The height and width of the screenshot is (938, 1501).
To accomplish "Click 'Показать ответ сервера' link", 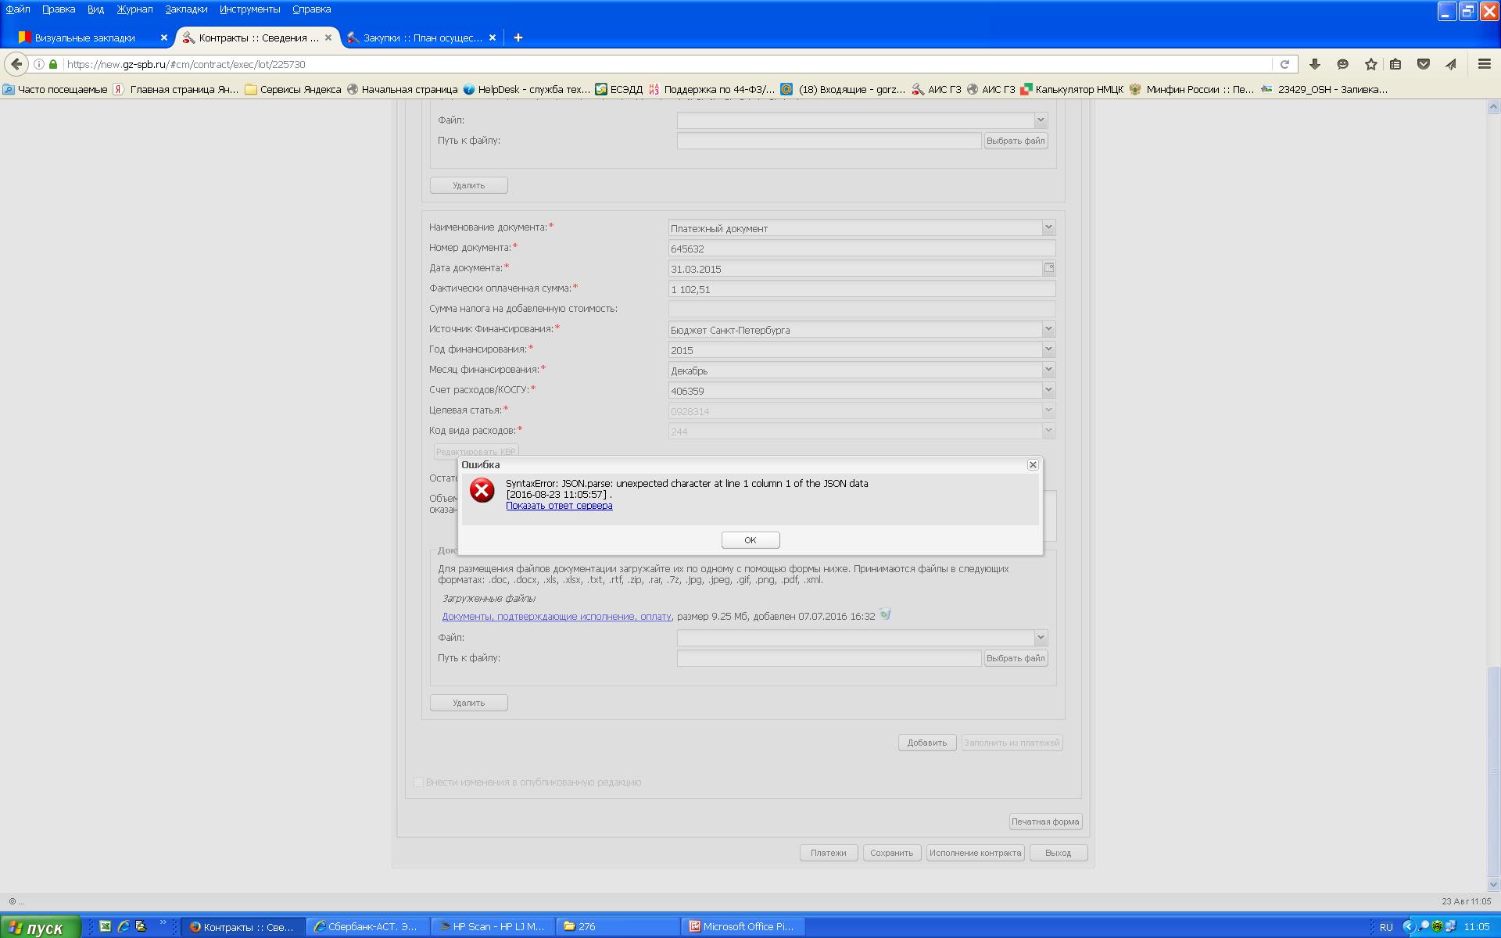I will point(559,506).
